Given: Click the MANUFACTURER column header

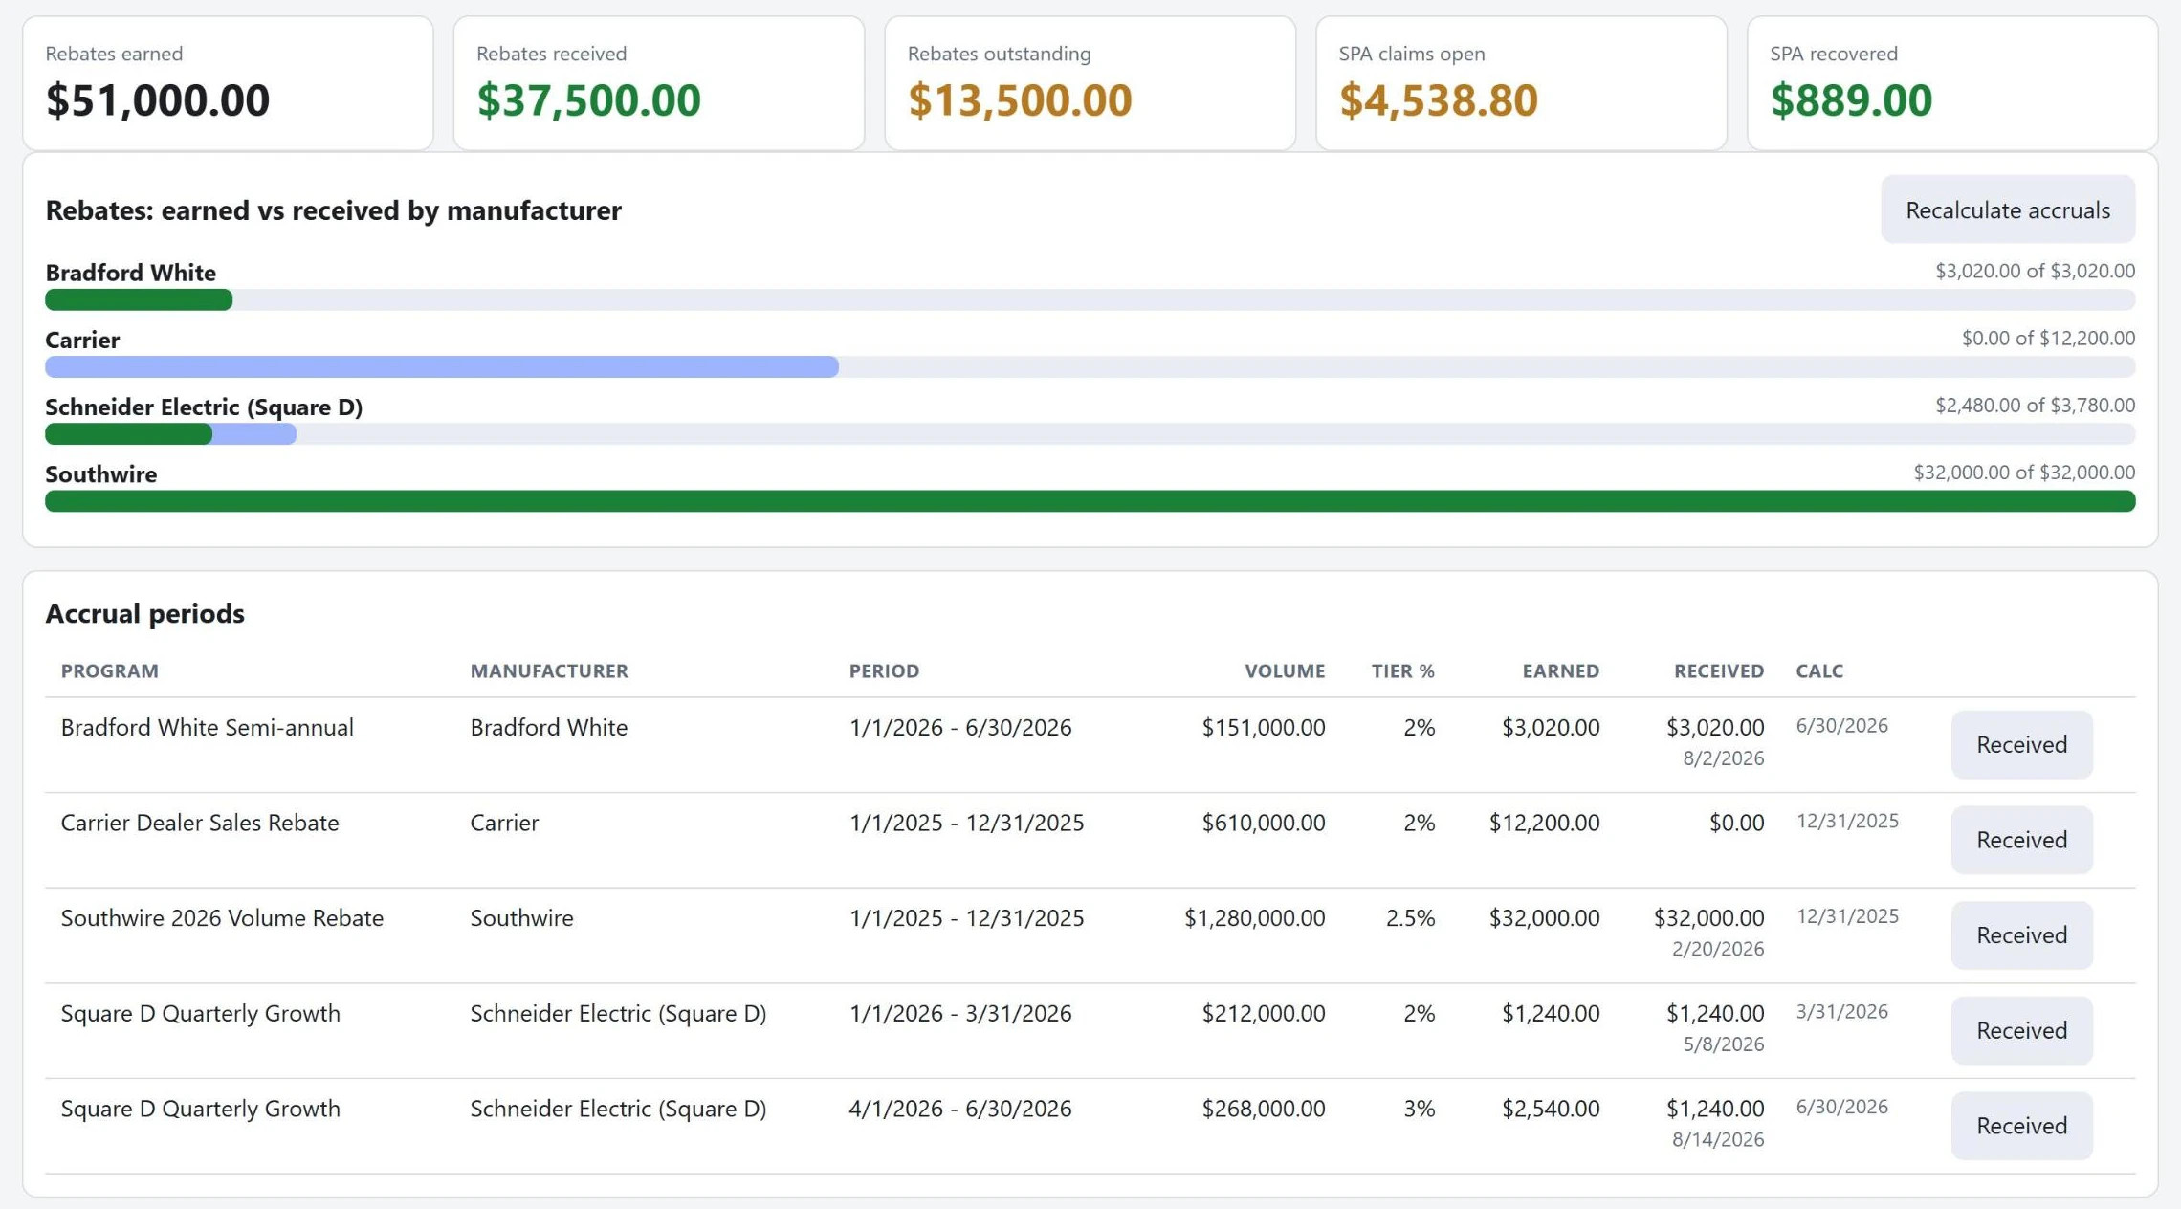Looking at the screenshot, I should click(549, 671).
